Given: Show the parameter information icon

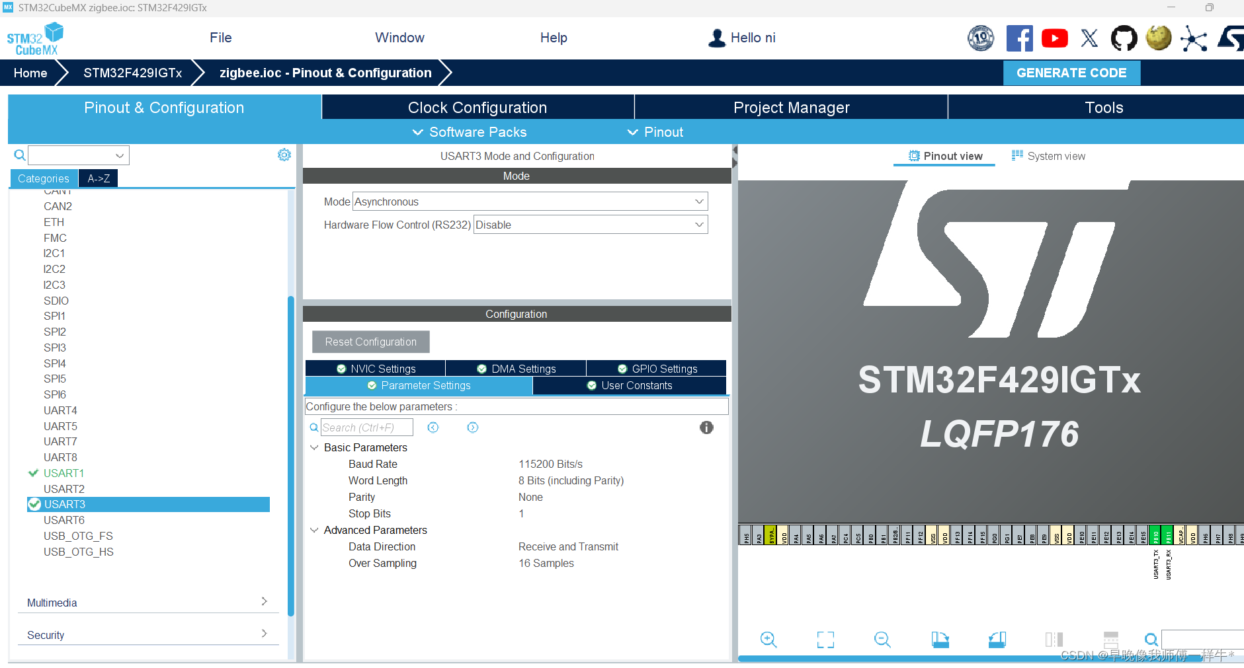Looking at the screenshot, I should [x=706, y=427].
